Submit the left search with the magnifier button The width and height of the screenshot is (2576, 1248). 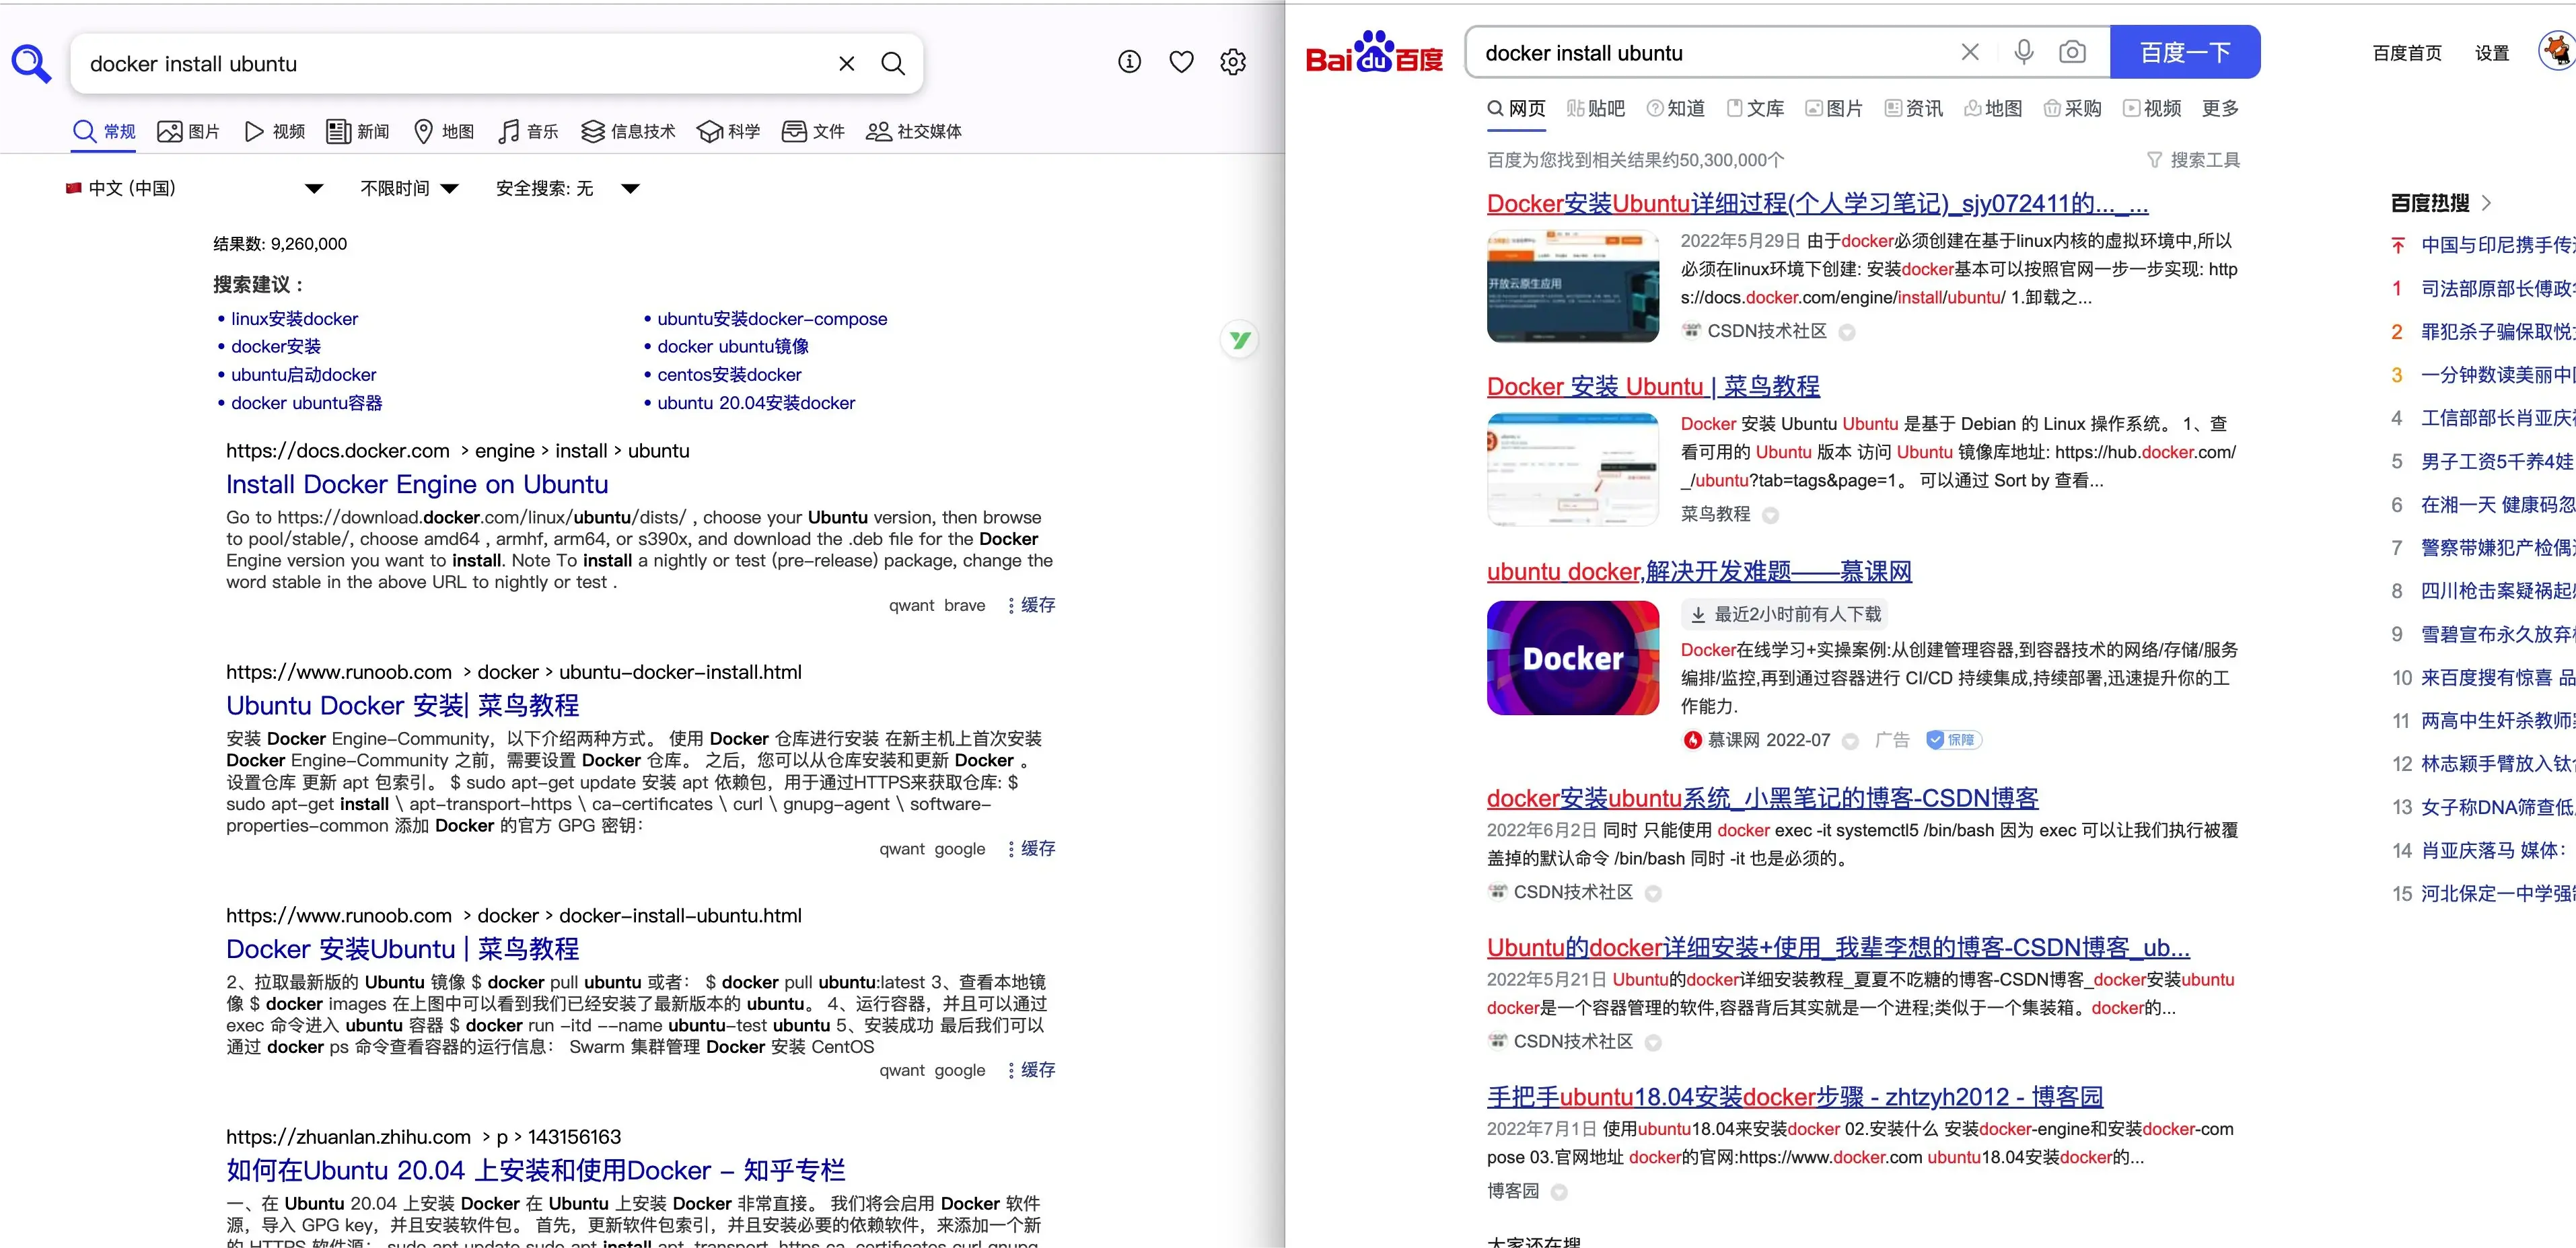pyautogui.click(x=893, y=64)
